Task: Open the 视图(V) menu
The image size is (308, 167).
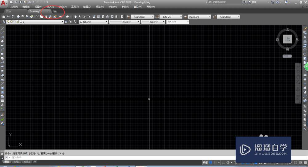Action: (38, 7)
